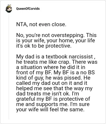
Task: Click the paragraph starting "My dad is a textbook narcissist"
Action: 57,83
